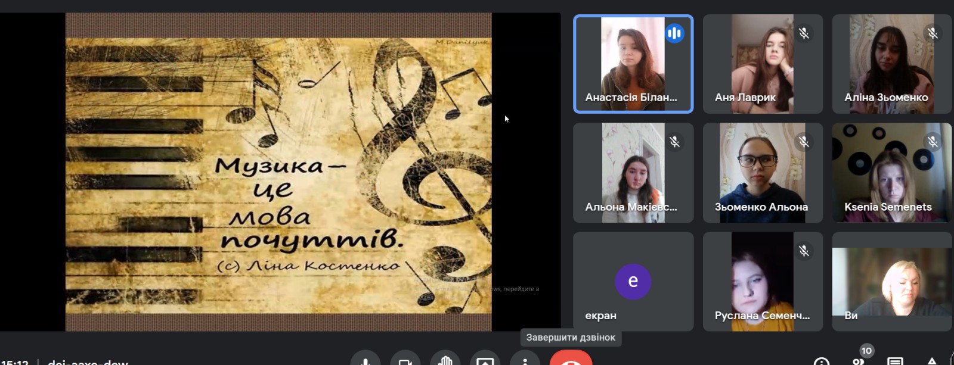The width and height of the screenshot is (954, 365).
Task: Select the Руслана Семенч... video tile
Action: [763, 281]
